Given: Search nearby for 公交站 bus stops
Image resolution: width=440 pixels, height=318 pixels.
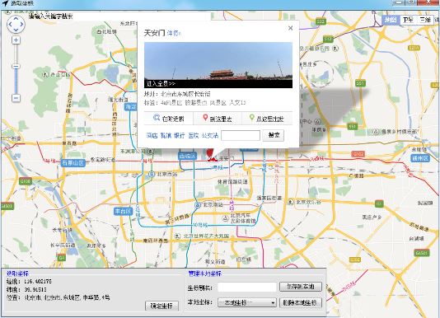Looking at the screenshot, I should point(210,136).
